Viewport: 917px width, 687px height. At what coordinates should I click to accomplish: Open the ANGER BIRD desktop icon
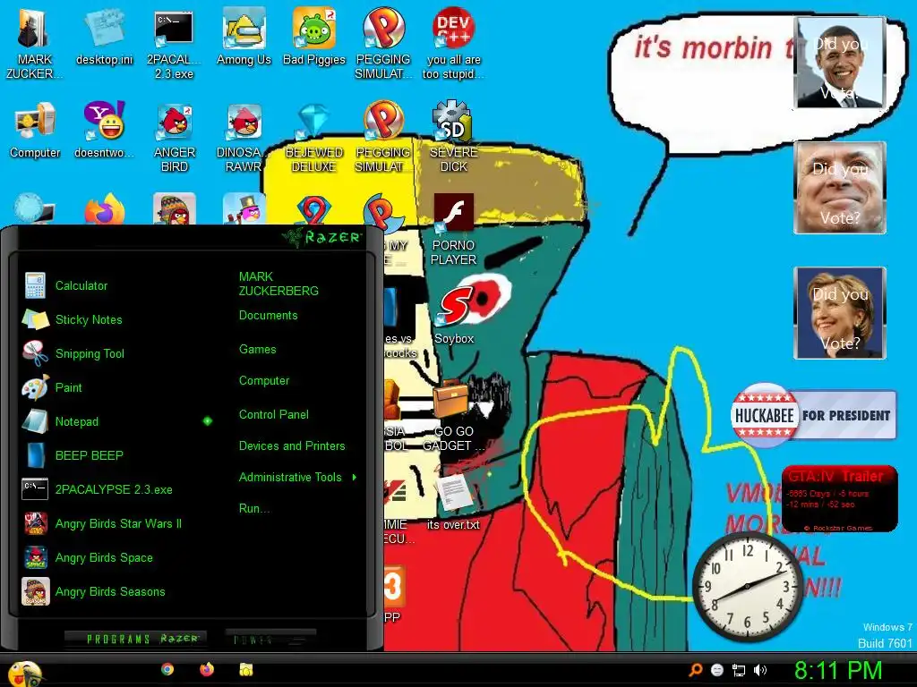click(x=174, y=137)
